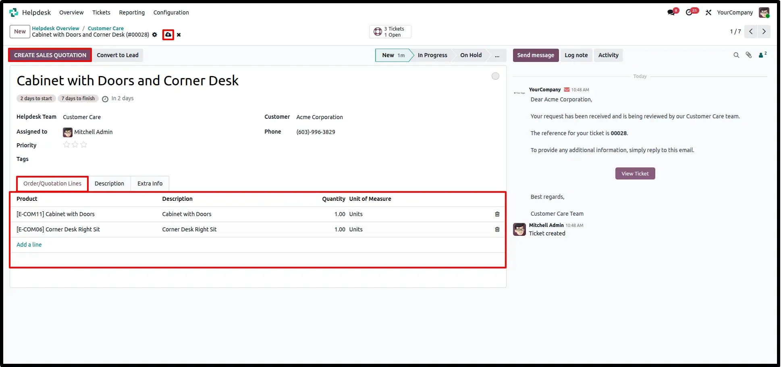Image resolution: width=781 pixels, height=367 pixels.
Task: Expand more stages with the ellipsis
Action: click(497, 55)
